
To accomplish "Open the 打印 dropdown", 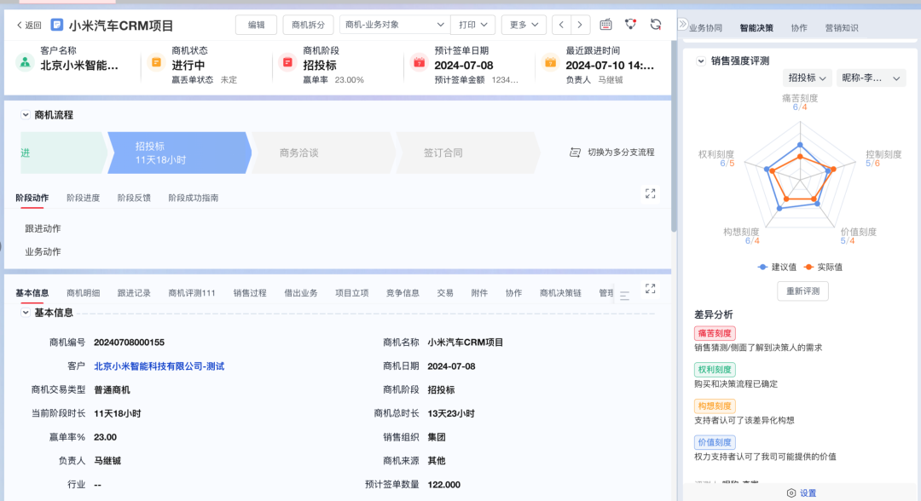I will (472, 25).
